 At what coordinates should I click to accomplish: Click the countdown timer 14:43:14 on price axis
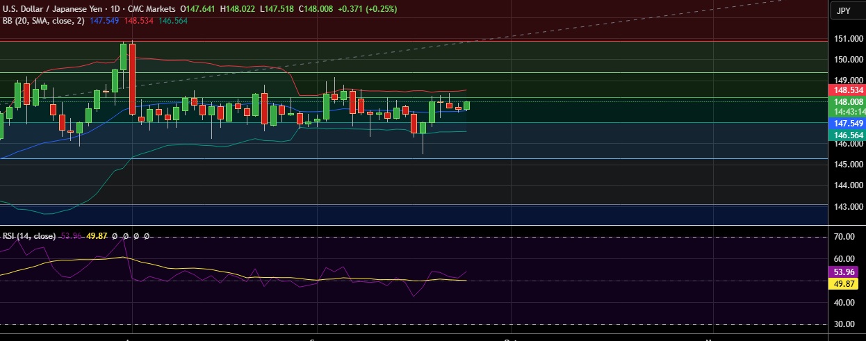[x=848, y=112]
